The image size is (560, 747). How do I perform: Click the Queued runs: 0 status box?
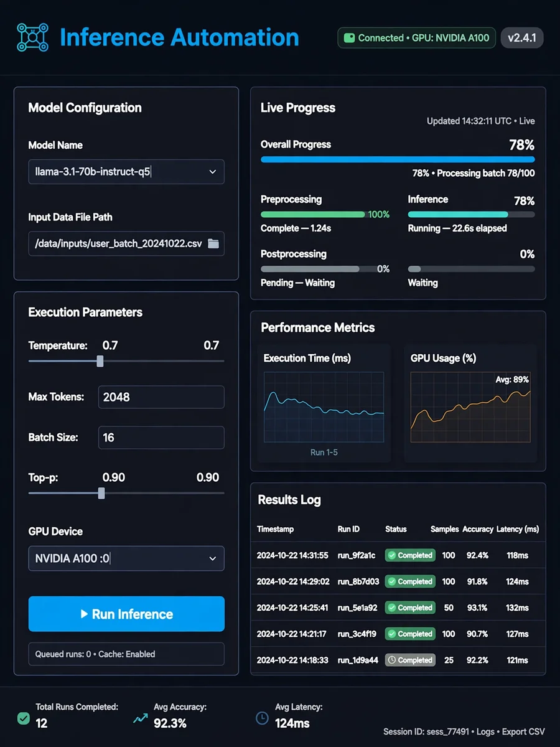click(x=126, y=654)
